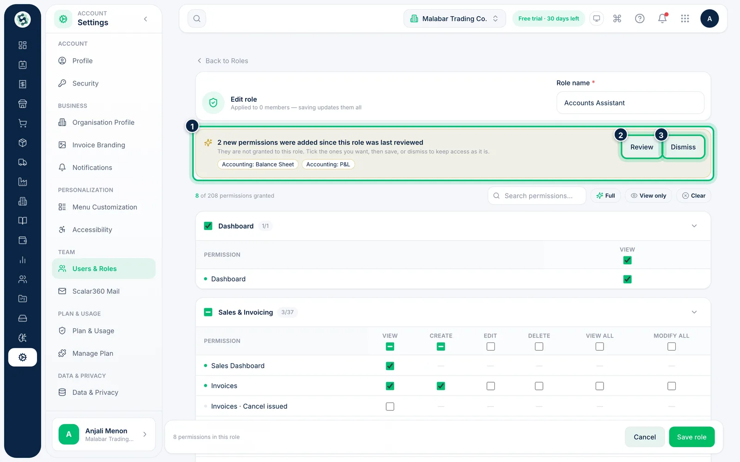Image resolution: width=740 pixels, height=462 pixels.
Task: Click Save role
Action: click(691, 437)
